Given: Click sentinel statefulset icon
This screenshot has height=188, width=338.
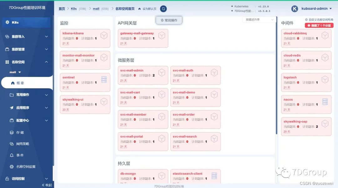Looking at the screenshot, I should pos(104,80).
